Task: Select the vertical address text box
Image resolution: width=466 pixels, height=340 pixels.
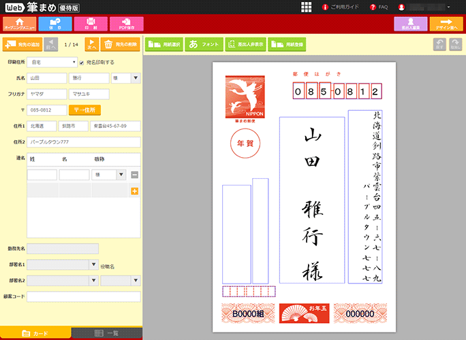Action: [365, 197]
